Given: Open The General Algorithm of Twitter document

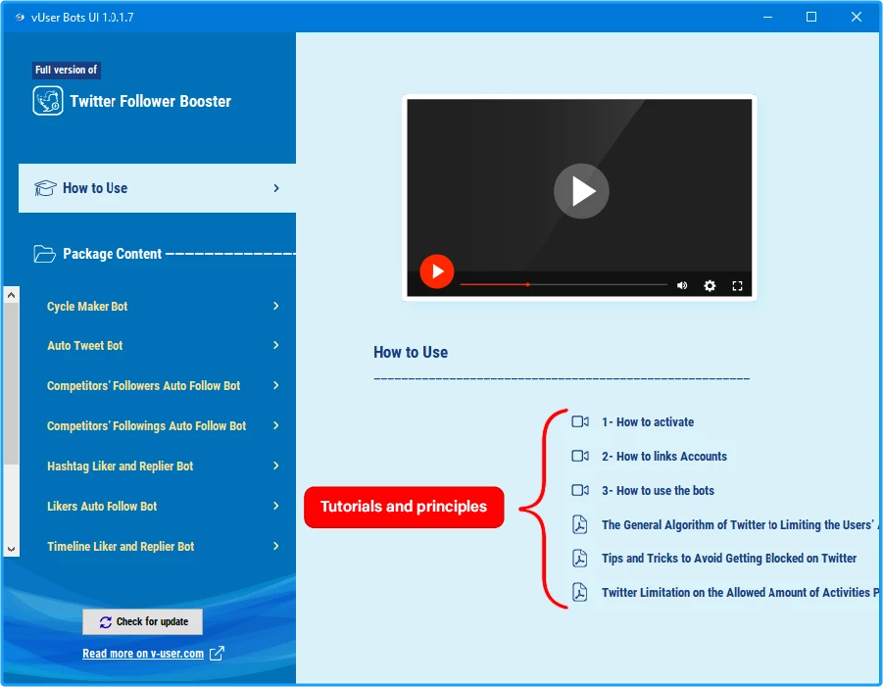Looking at the screenshot, I should click(x=739, y=525).
